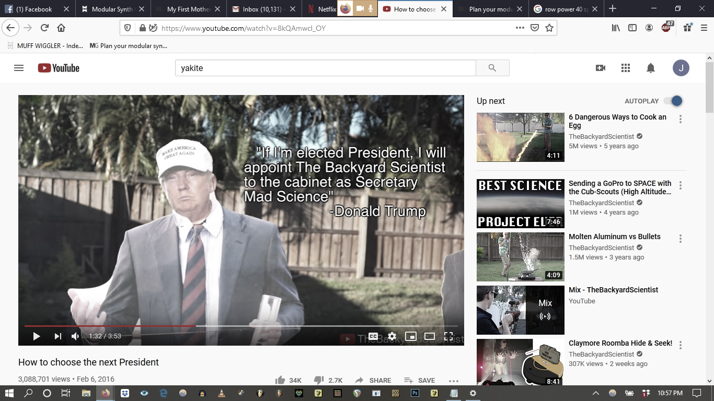This screenshot has width=714, height=401.
Task: Click the search magnifier button
Action: (x=492, y=68)
